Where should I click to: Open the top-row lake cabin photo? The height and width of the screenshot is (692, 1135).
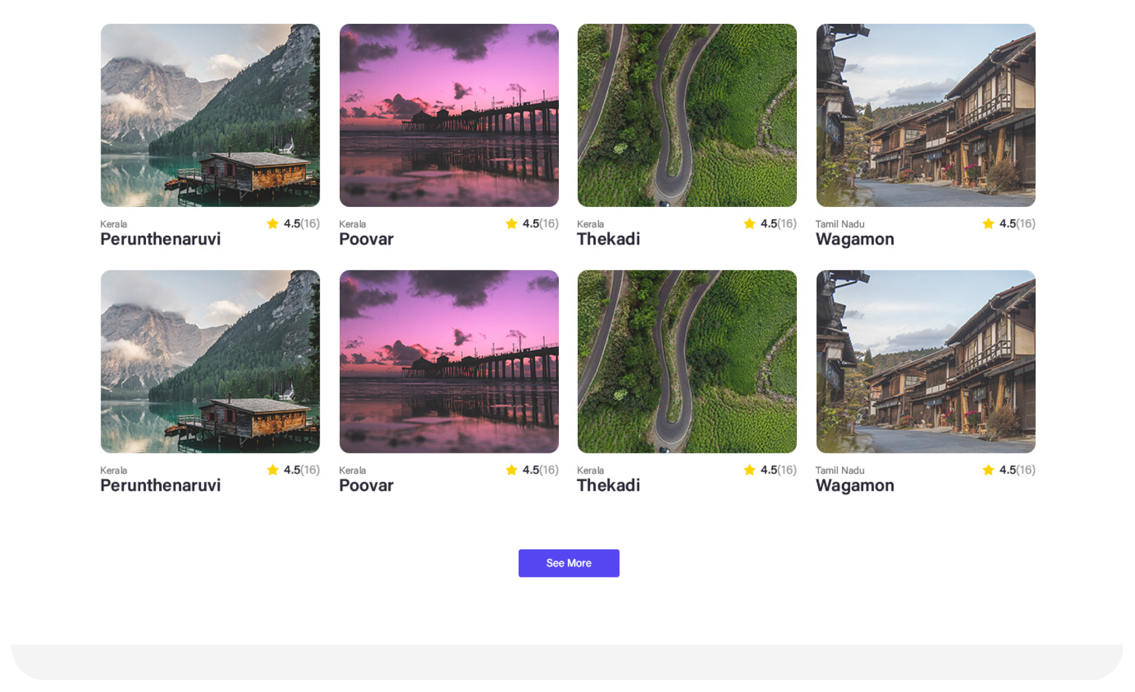(x=210, y=115)
